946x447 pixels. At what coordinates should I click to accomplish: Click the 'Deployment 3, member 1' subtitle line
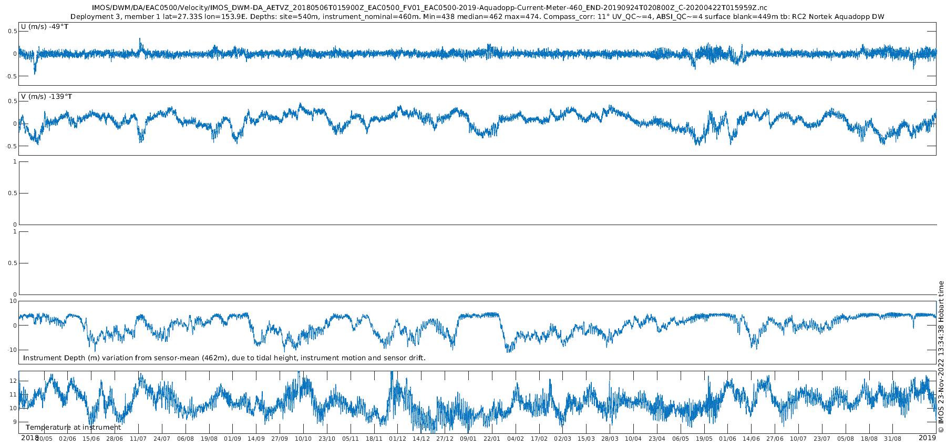[477, 17]
